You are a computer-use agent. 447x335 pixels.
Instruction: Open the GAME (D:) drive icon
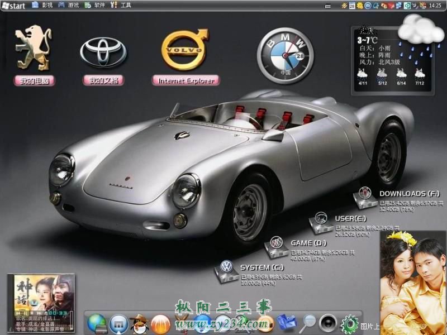pyautogui.click(x=277, y=247)
